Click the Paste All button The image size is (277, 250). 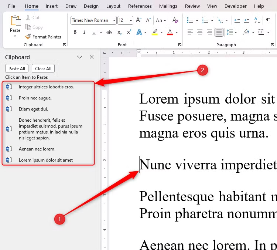pos(17,68)
